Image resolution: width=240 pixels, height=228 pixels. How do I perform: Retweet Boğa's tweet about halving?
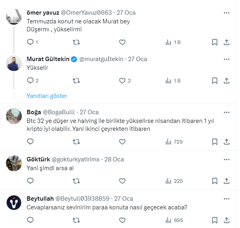(x=76, y=142)
